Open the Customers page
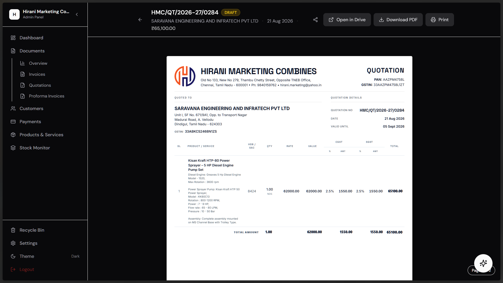Image resolution: width=503 pixels, height=283 pixels. pyautogui.click(x=45, y=108)
